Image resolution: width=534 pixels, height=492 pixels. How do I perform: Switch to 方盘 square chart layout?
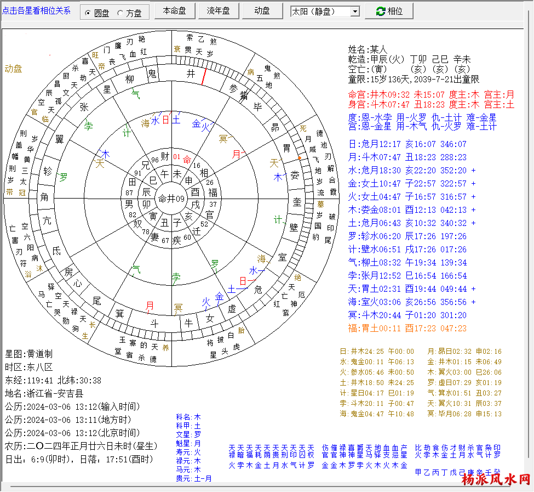[x=120, y=13]
